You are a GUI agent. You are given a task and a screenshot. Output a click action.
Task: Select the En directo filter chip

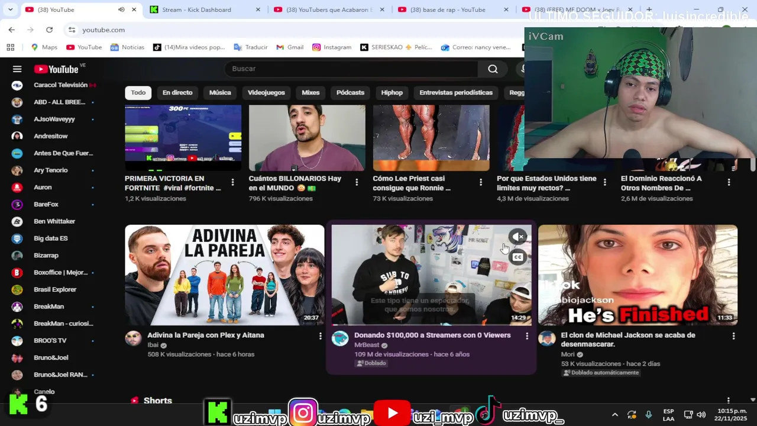point(177,93)
